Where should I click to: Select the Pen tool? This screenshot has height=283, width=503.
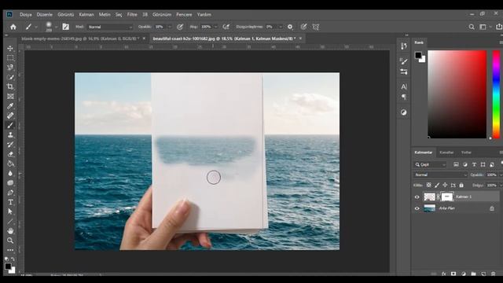point(10,193)
